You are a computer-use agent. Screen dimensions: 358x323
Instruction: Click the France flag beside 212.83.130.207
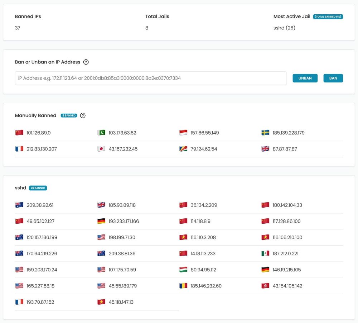click(19, 149)
